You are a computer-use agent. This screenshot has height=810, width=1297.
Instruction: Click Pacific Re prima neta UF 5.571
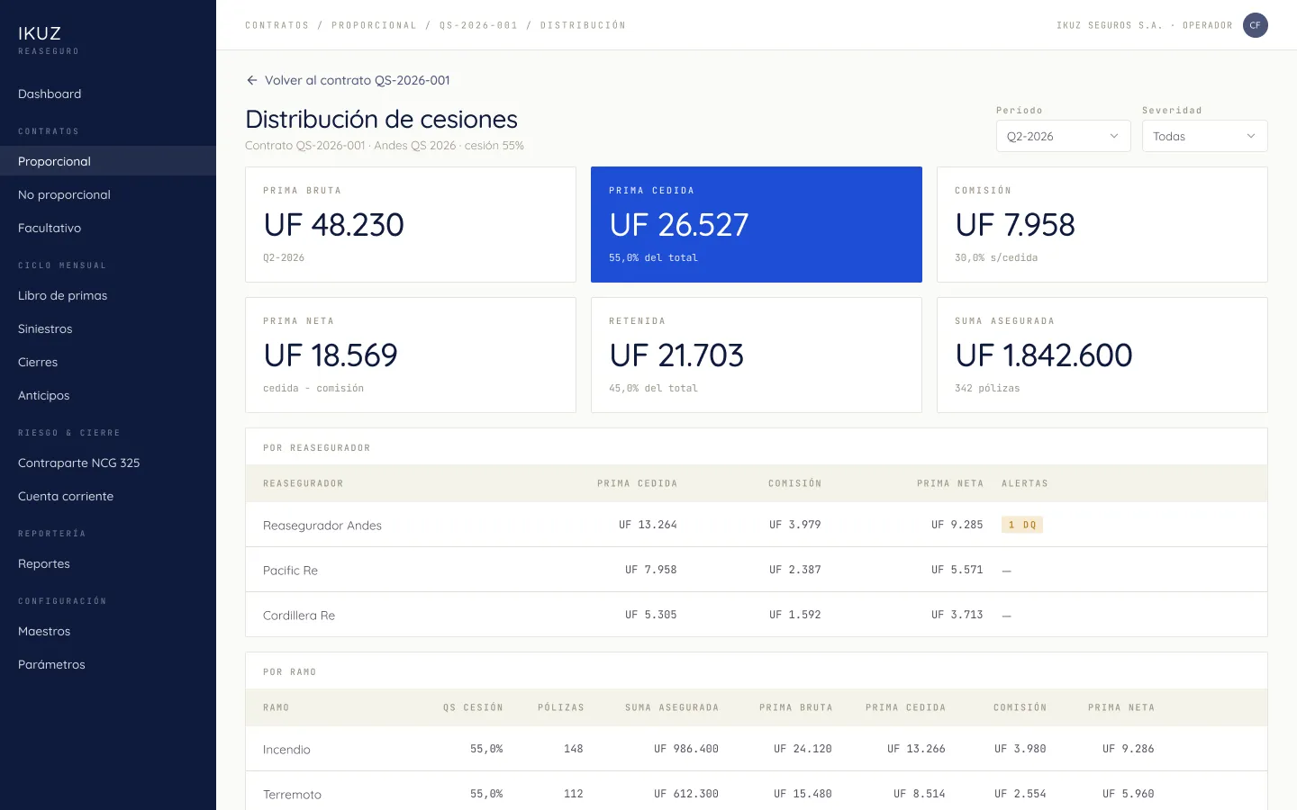(957, 570)
